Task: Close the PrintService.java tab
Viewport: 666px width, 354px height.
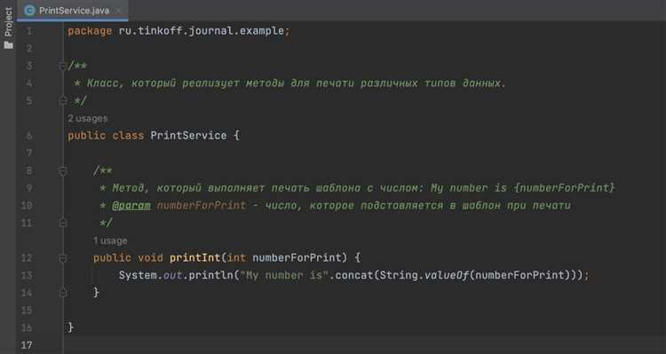Action: [x=119, y=11]
